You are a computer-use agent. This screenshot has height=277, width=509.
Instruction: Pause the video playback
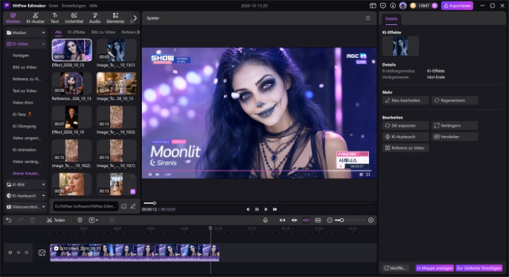click(x=257, y=209)
